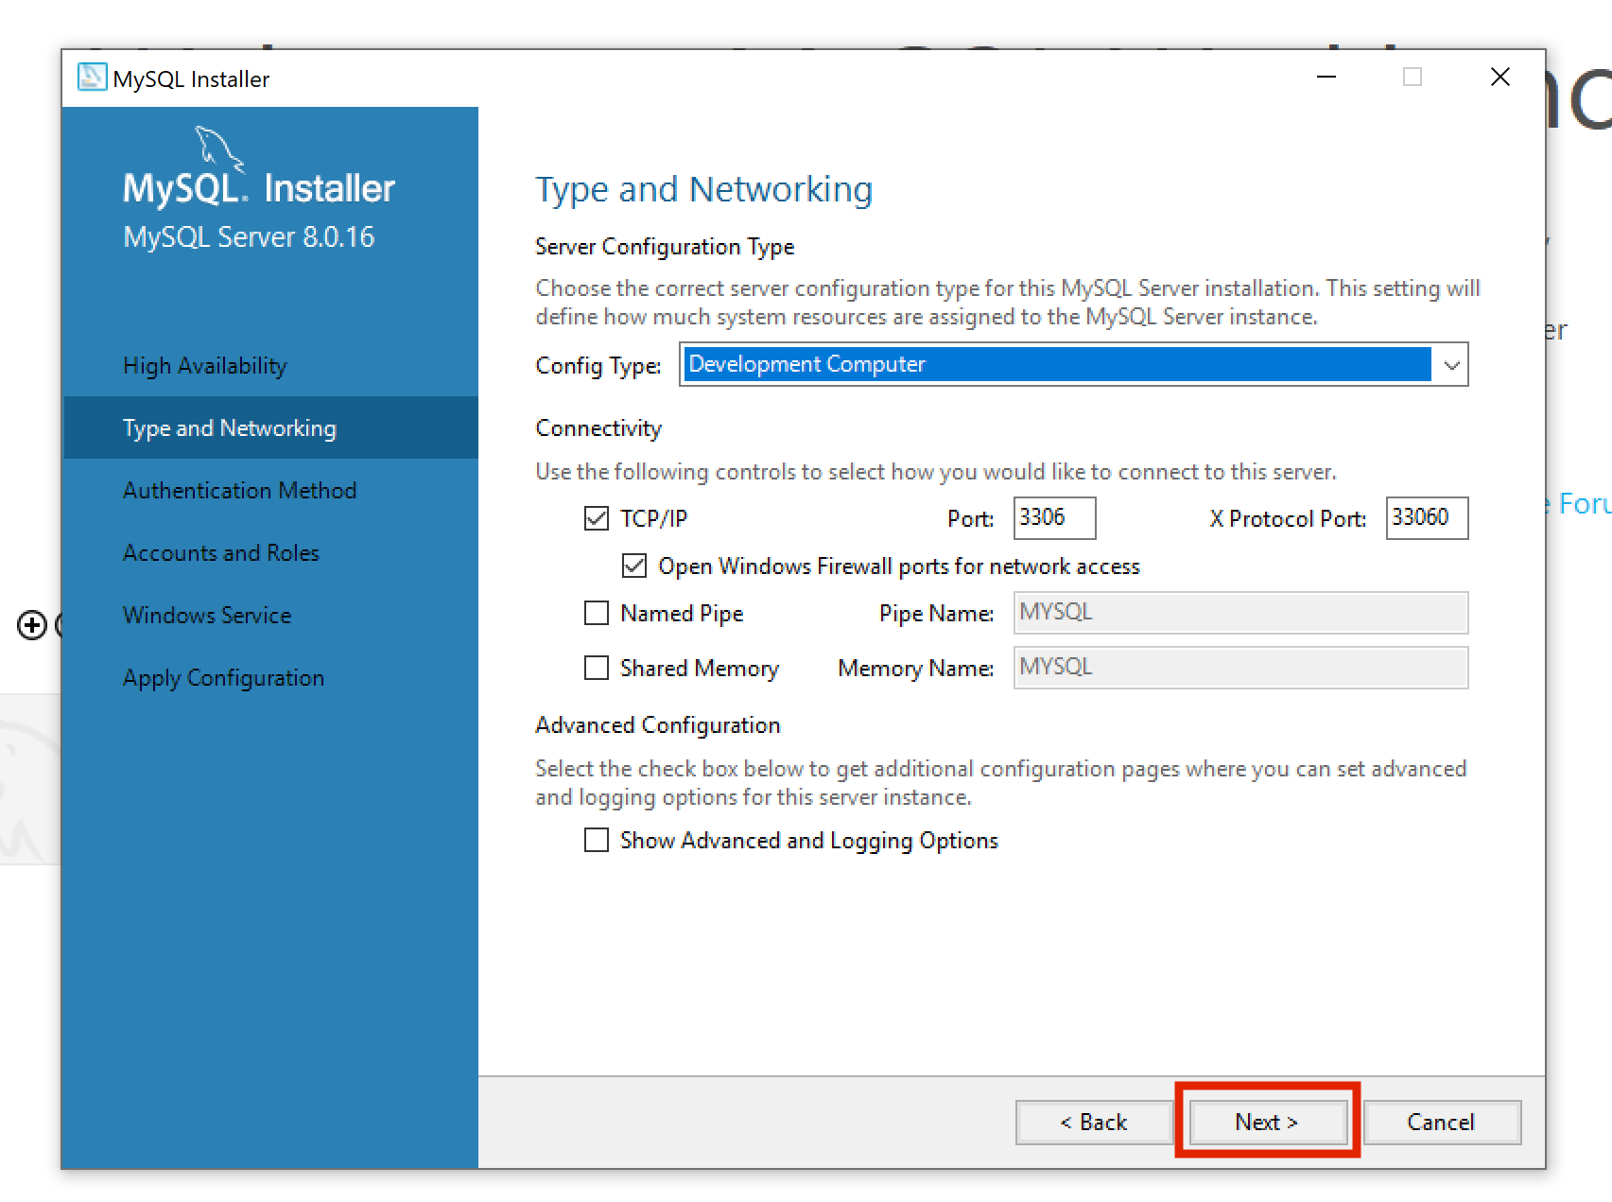Open Windows Service step
This screenshot has width=1612, height=1202.
(207, 616)
